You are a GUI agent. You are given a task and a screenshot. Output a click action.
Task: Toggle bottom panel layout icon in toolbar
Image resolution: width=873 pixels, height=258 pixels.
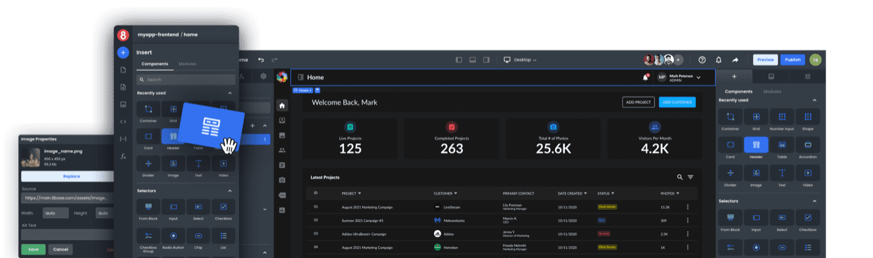coord(472,60)
